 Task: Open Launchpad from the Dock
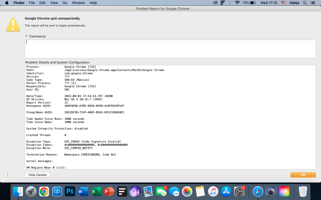pyautogui.click(x=31, y=192)
